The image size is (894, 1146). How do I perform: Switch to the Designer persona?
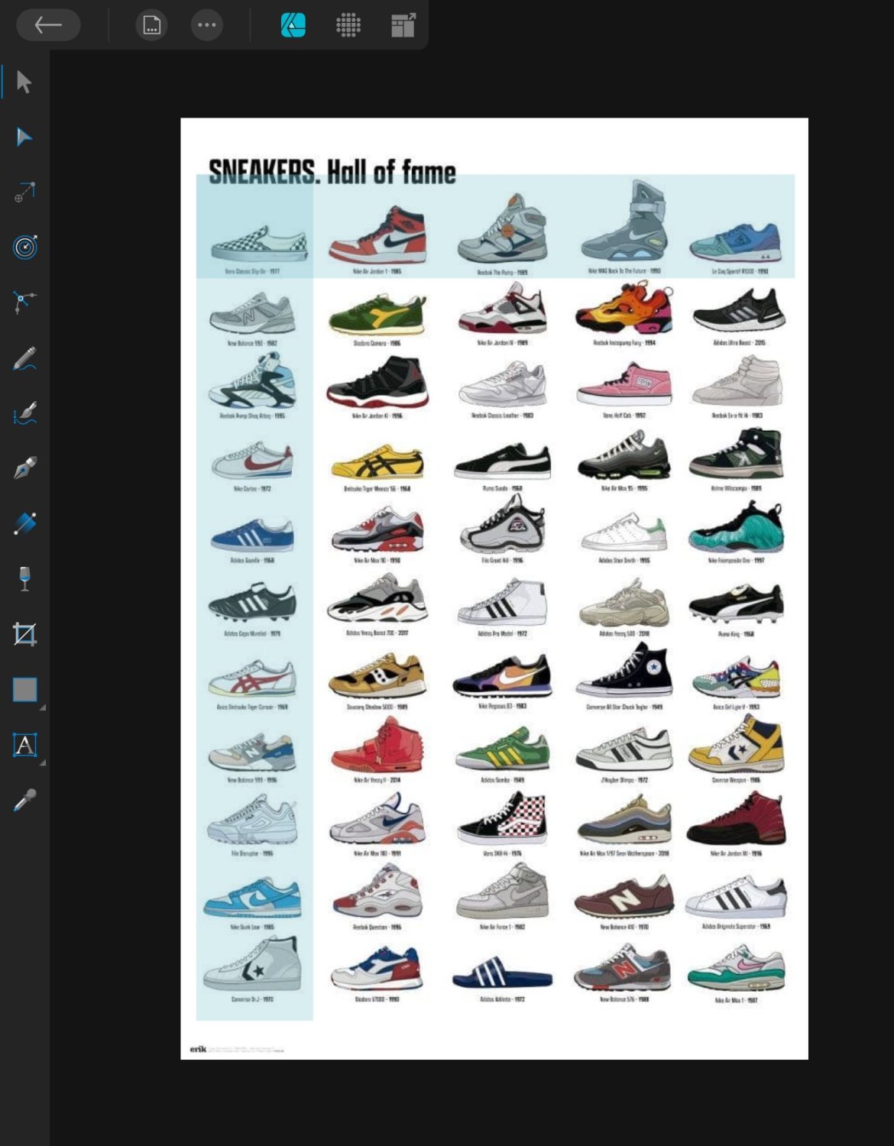coord(293,25)
